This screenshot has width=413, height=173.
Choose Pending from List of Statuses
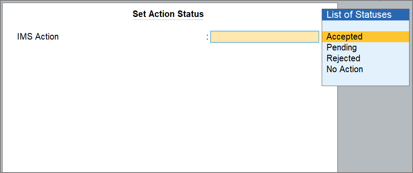click(365, 48)
